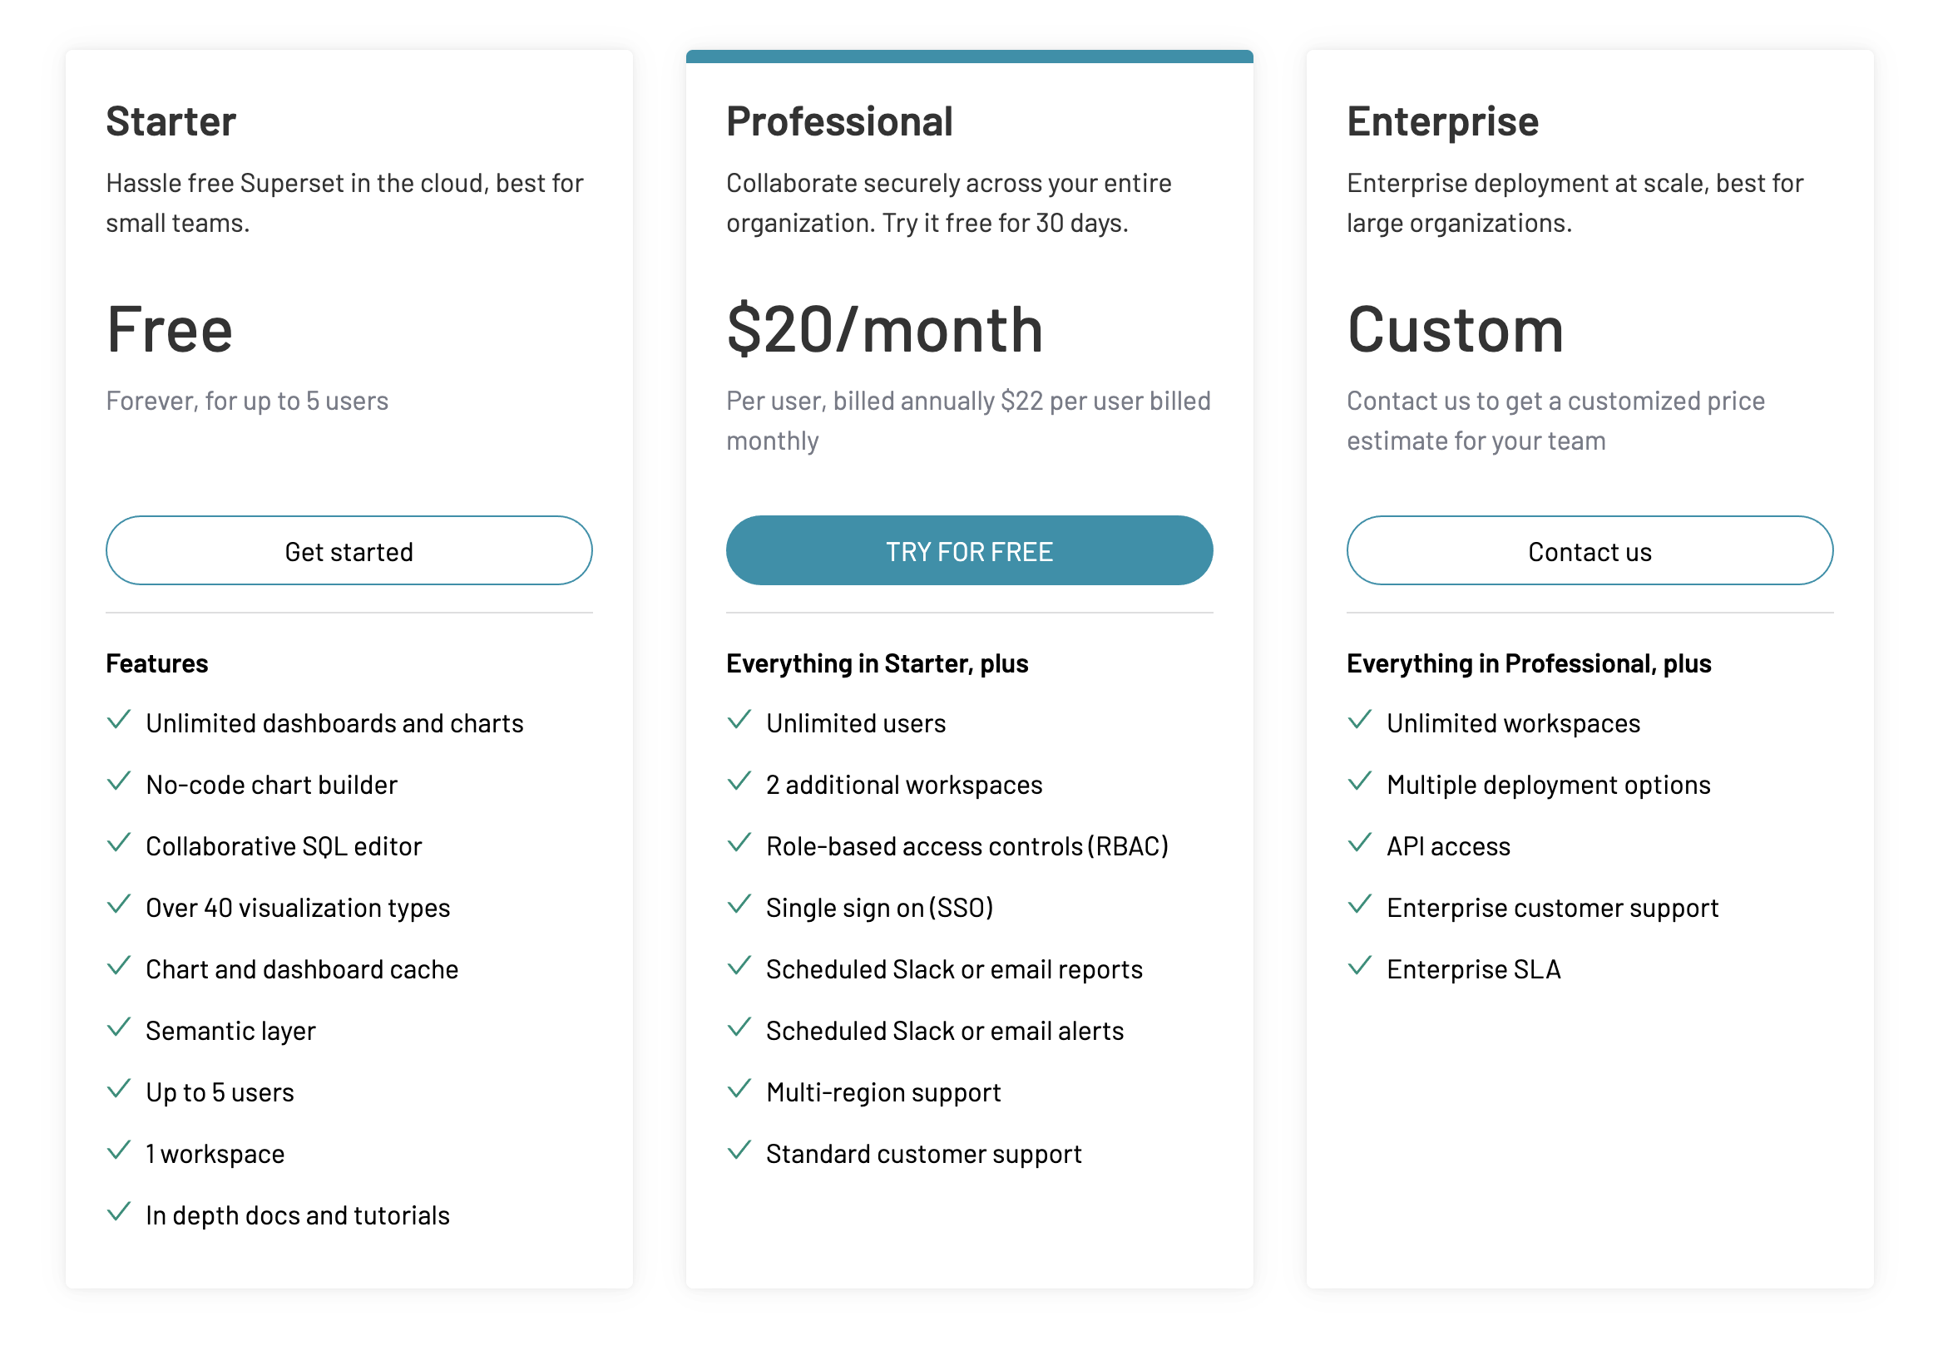
Task: Click checkmark beside Single sign on (SSO)
Action: point(739,905)
